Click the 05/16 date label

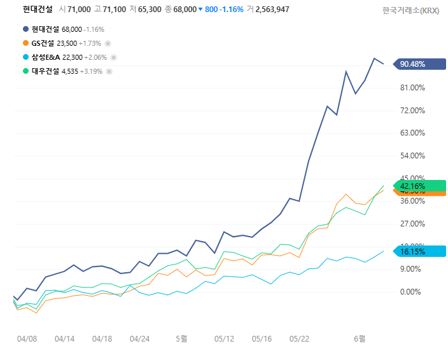pos(262,339)
